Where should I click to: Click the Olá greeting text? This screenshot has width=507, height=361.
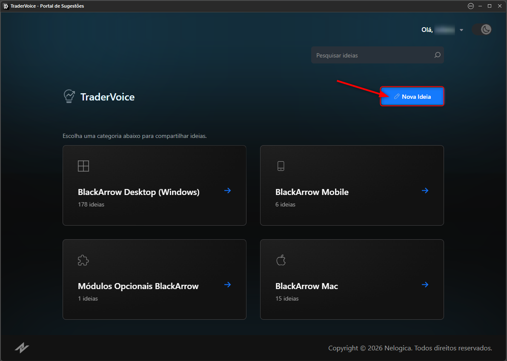(427, 30)
